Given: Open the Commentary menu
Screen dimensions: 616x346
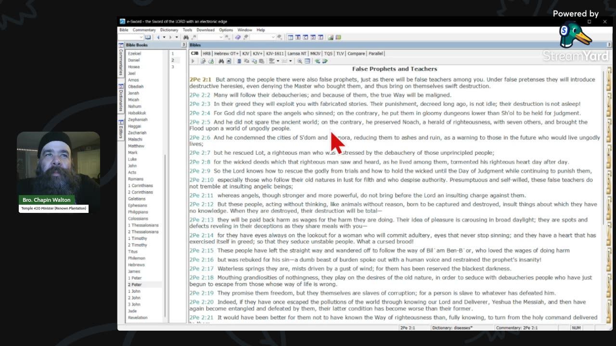Looking at the screenshot, I should pos(144,30).
